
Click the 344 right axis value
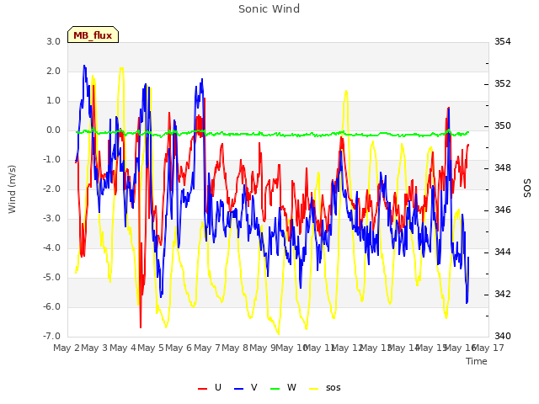(x=503, y=252)
